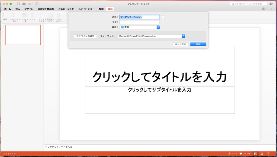
Task: Click the blue document icon in title bar
Action: [37, 4]
